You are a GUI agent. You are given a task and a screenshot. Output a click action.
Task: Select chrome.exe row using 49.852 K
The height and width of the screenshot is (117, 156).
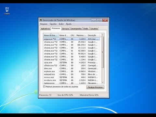[71, 54]
